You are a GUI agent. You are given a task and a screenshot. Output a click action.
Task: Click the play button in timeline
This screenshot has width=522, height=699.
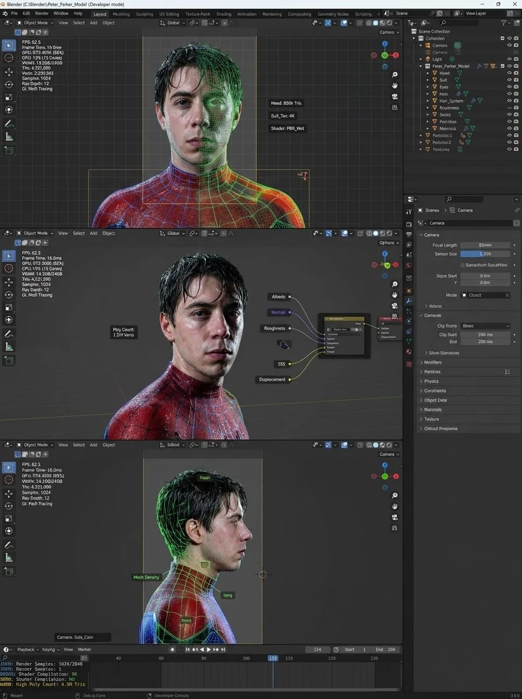[209, 649]
